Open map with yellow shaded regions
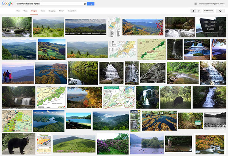 [x=123, y=49]
